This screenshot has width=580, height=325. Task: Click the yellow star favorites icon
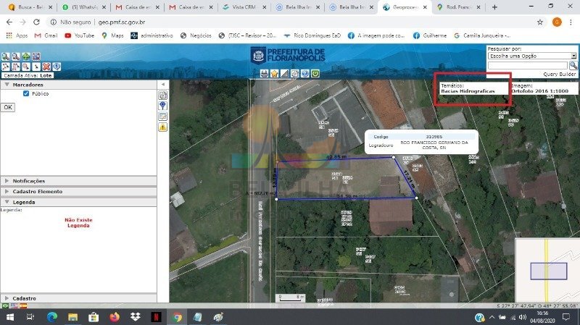274,74
